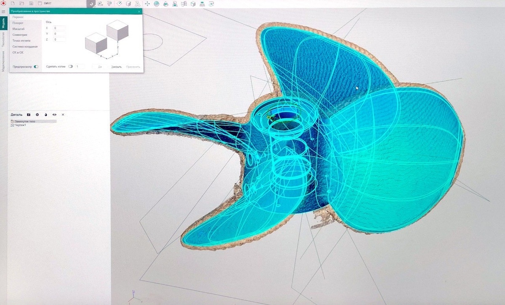
Task: Select the Масштаб transform option
Action: (19, 29)
